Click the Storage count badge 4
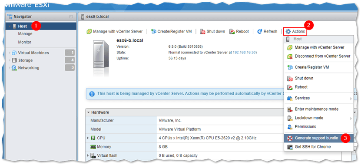The image size is (361, 165). 70,60
